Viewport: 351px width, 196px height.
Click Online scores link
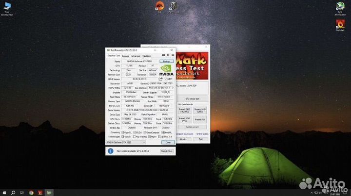coord(202,134)
